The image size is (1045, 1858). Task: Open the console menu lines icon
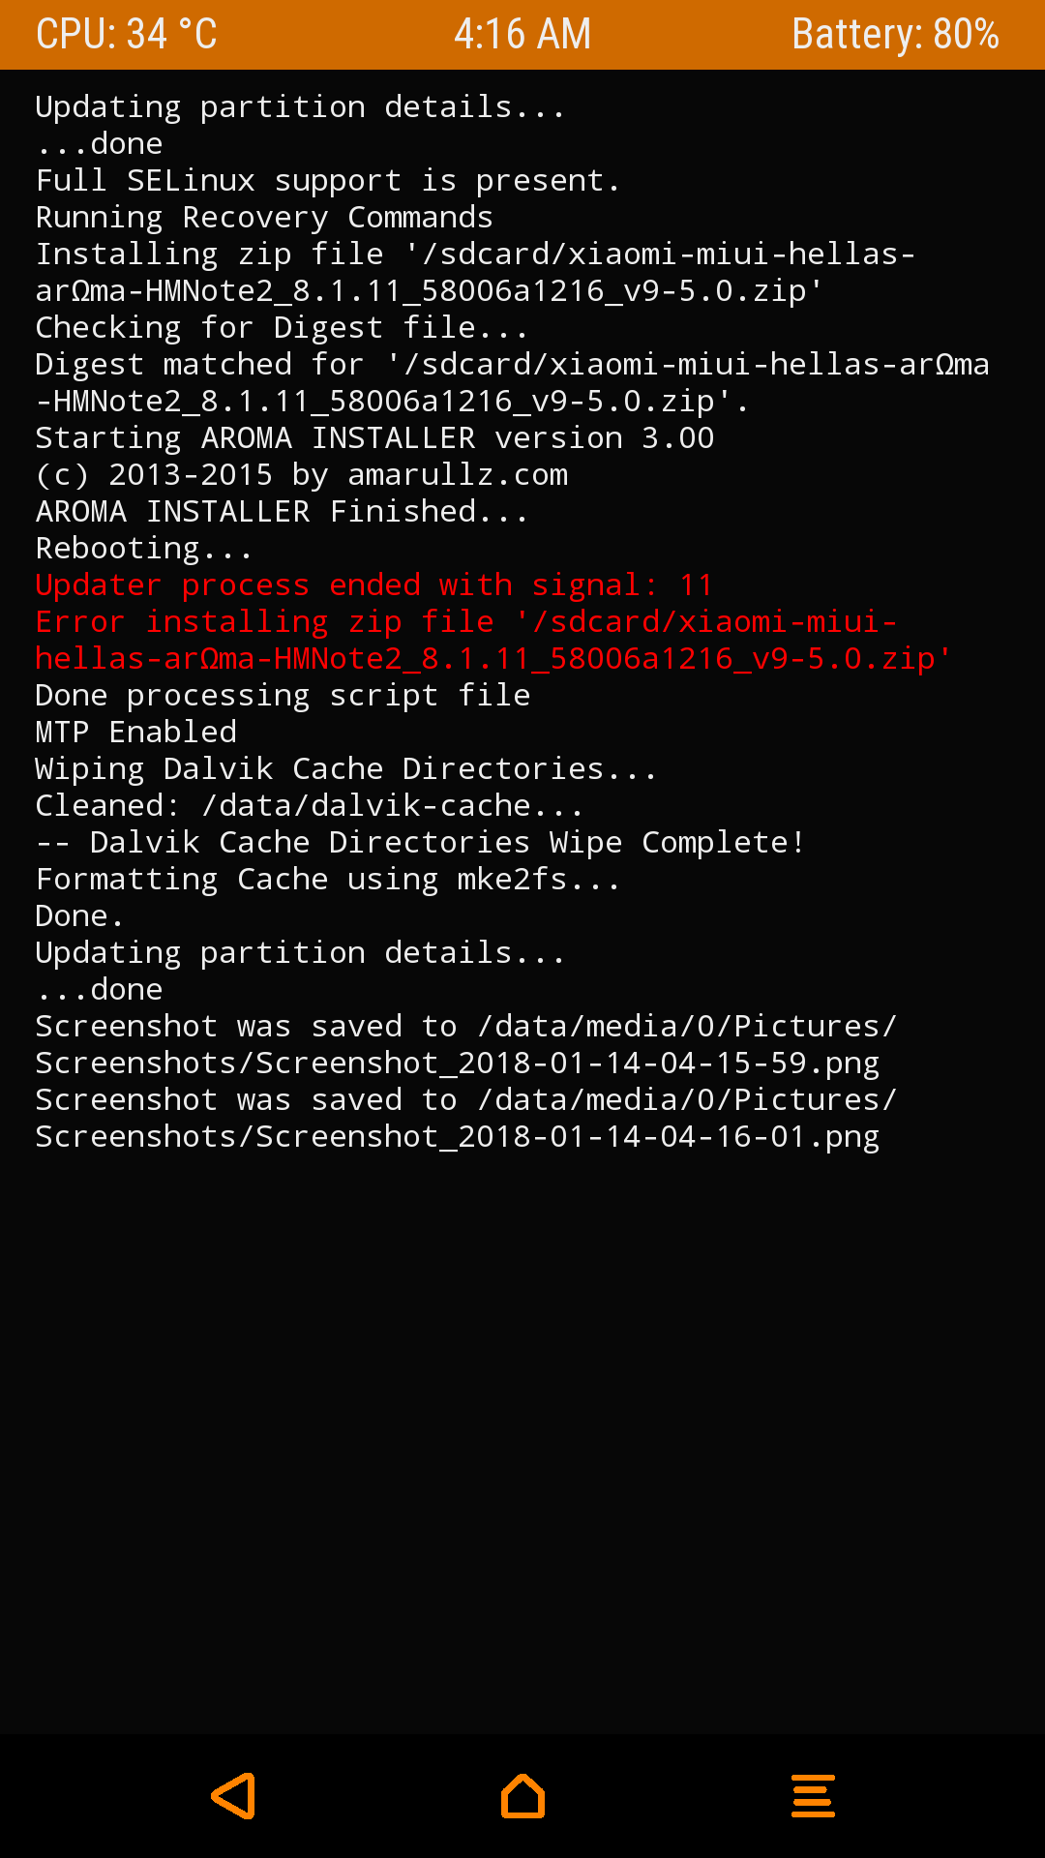(x=813, y=1796)
